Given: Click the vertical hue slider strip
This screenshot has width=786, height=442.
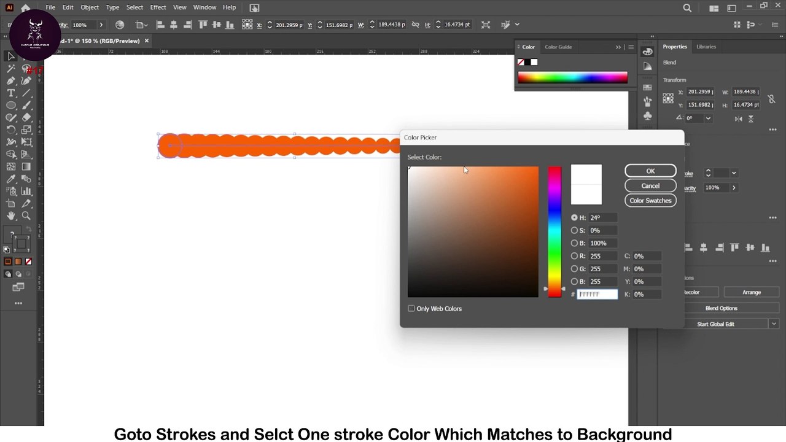Looking at the screenshot, I should 554,232.
